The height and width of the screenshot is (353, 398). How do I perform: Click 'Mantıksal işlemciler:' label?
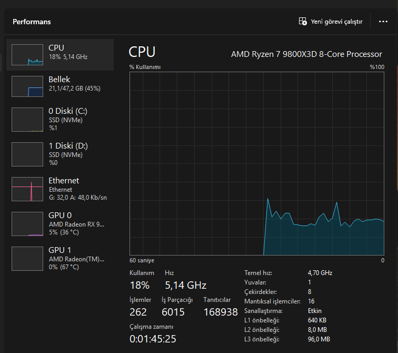(x=272, y=301)
